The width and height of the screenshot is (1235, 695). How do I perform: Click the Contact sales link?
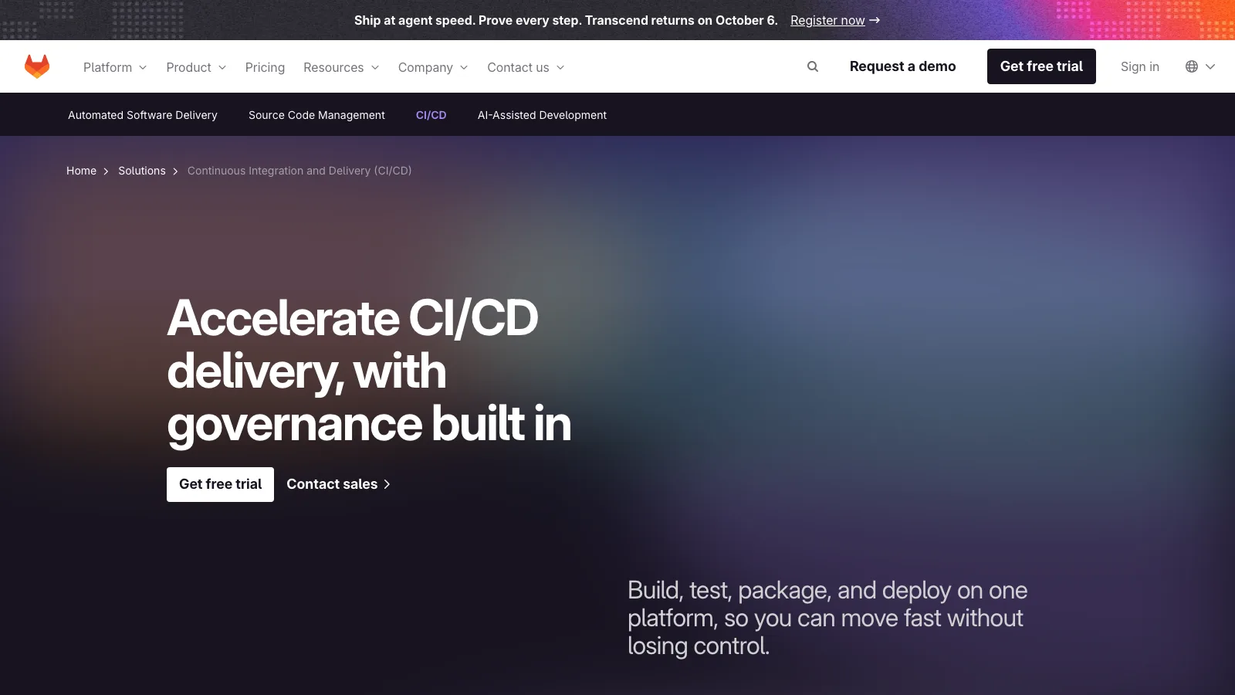click(x=339, y=484)
